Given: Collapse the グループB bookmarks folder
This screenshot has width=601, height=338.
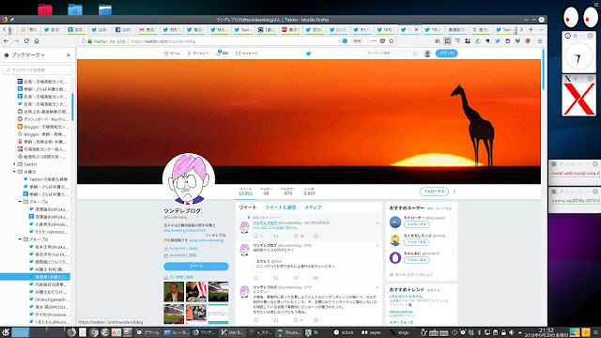Looking at the screenshot, I should (20, 239).
